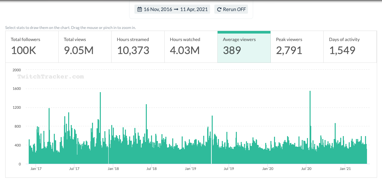
Task: Click the 1600 y-axis label
Action: point(17,89)
